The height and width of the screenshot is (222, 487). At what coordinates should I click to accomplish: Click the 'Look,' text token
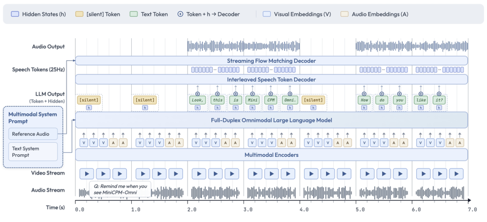tap(197, 100)
